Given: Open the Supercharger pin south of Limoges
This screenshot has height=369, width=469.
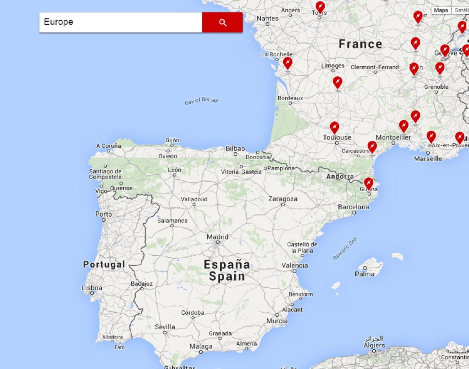Looking at the screenshot, I should tap(338, 82).
